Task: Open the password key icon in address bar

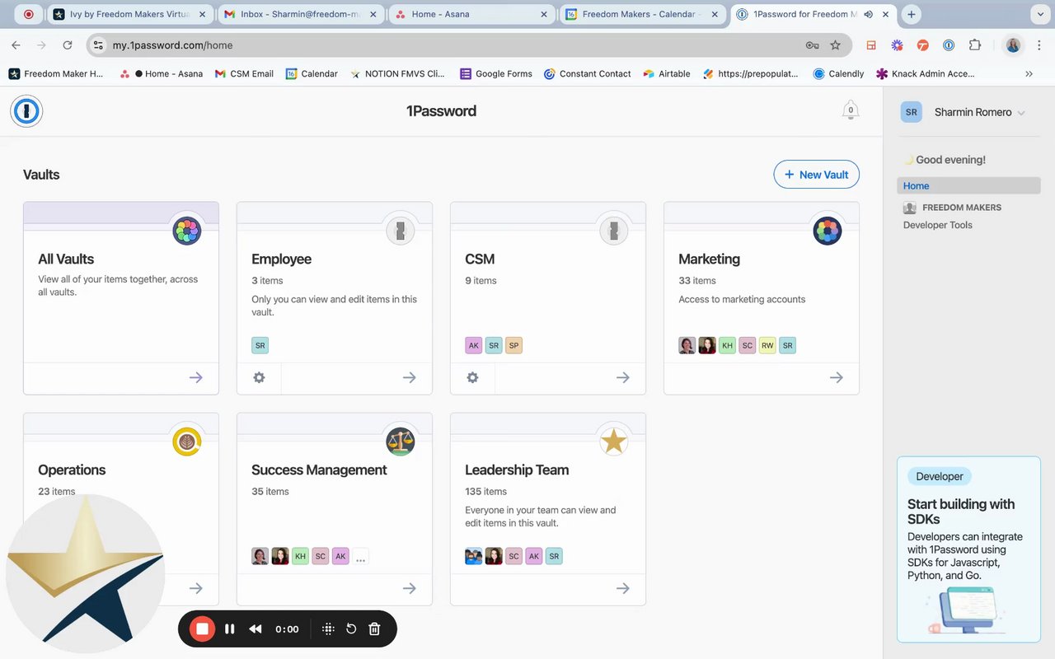Action: [812, 45]
